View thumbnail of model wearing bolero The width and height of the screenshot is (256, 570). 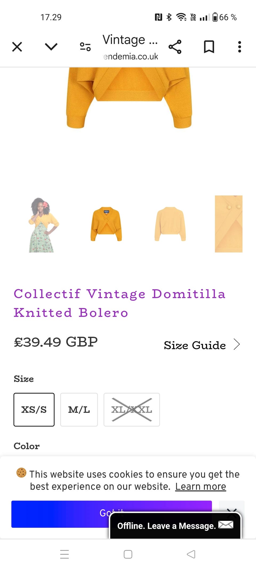(43, 224)
